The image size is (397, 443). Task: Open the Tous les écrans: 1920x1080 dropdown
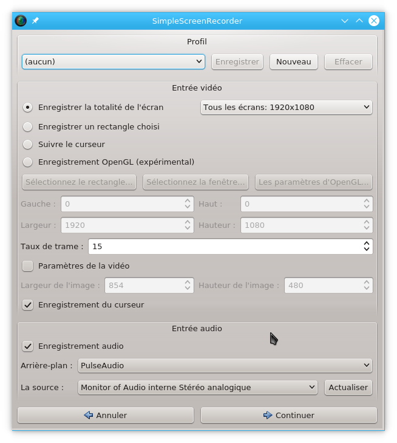click(287, 108)
